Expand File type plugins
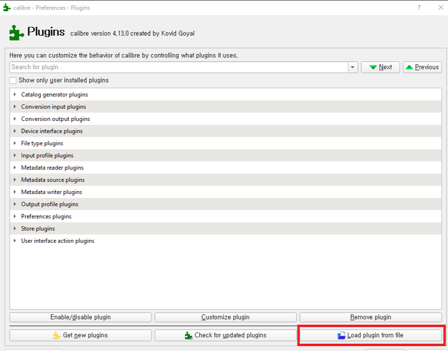Viewport: 448px width, 351px height. tap(15, 143)
